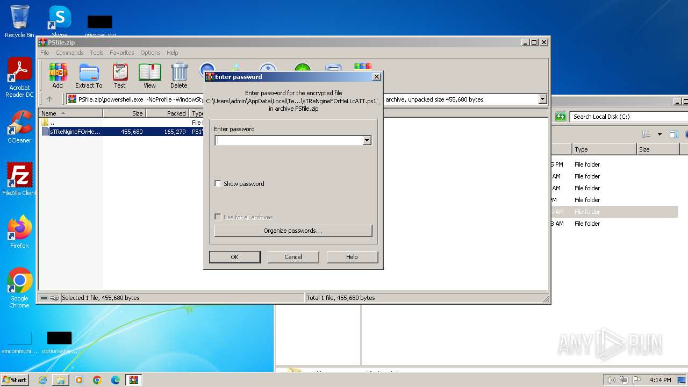688x387 pixels.
Task: Click the Enter password text field
Action: 289,140
